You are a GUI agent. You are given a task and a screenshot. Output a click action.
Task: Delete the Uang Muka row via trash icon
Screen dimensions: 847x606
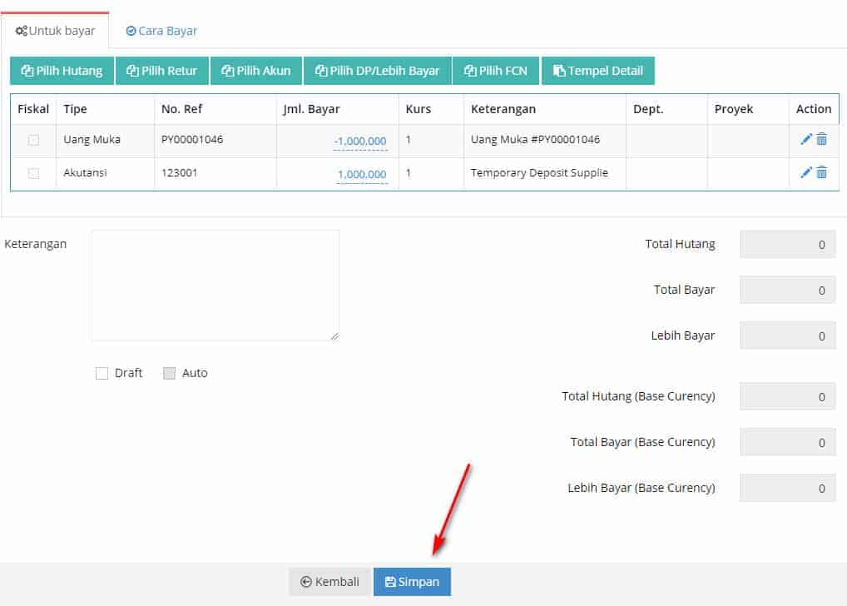tap(822, 140)
